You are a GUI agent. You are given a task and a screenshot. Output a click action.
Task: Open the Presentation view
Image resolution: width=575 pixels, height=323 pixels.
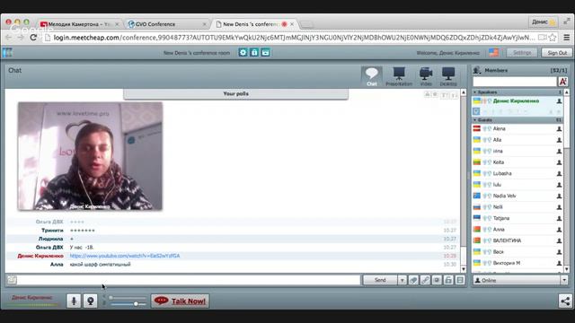point(399,76)
